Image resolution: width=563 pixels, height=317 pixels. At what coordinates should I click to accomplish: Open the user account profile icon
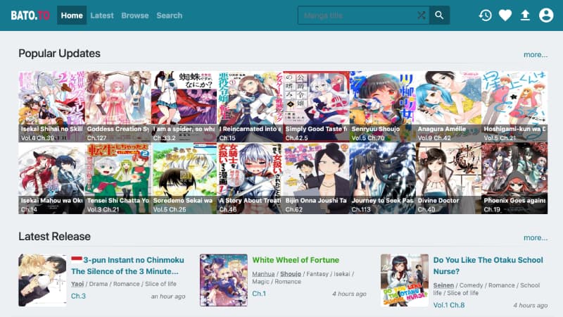pyautogui.click(x=546, y=15)
